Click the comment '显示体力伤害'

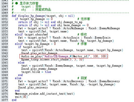coord(29,3)
